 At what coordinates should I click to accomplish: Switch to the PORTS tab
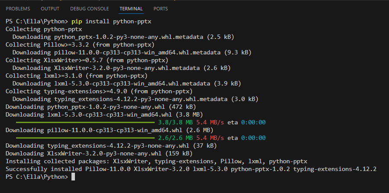[161, 9]
